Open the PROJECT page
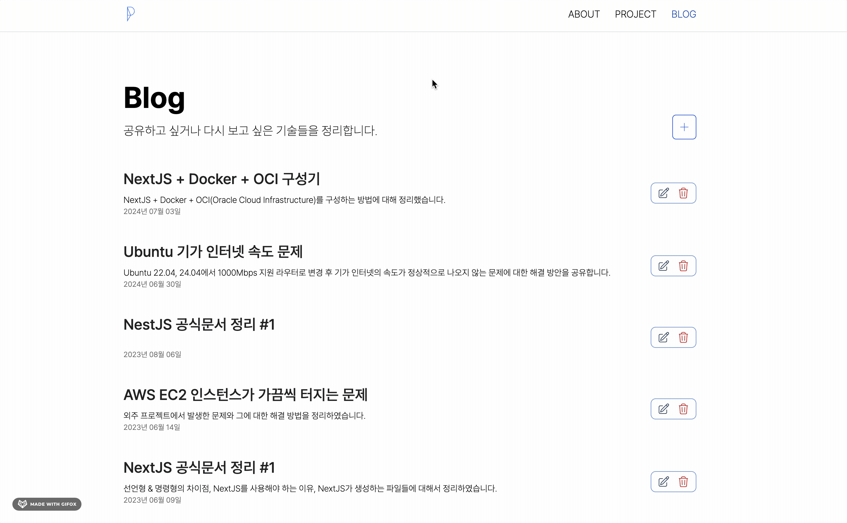 coord(635,14)
